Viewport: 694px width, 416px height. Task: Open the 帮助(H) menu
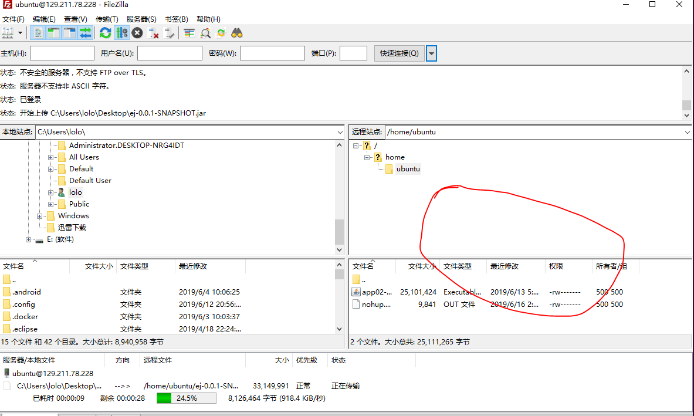click(208, 19)
